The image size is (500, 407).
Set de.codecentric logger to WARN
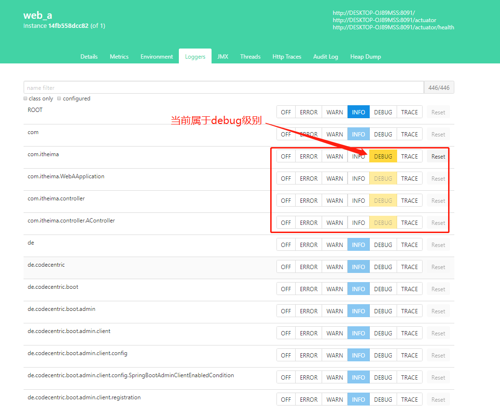point(335,267)
